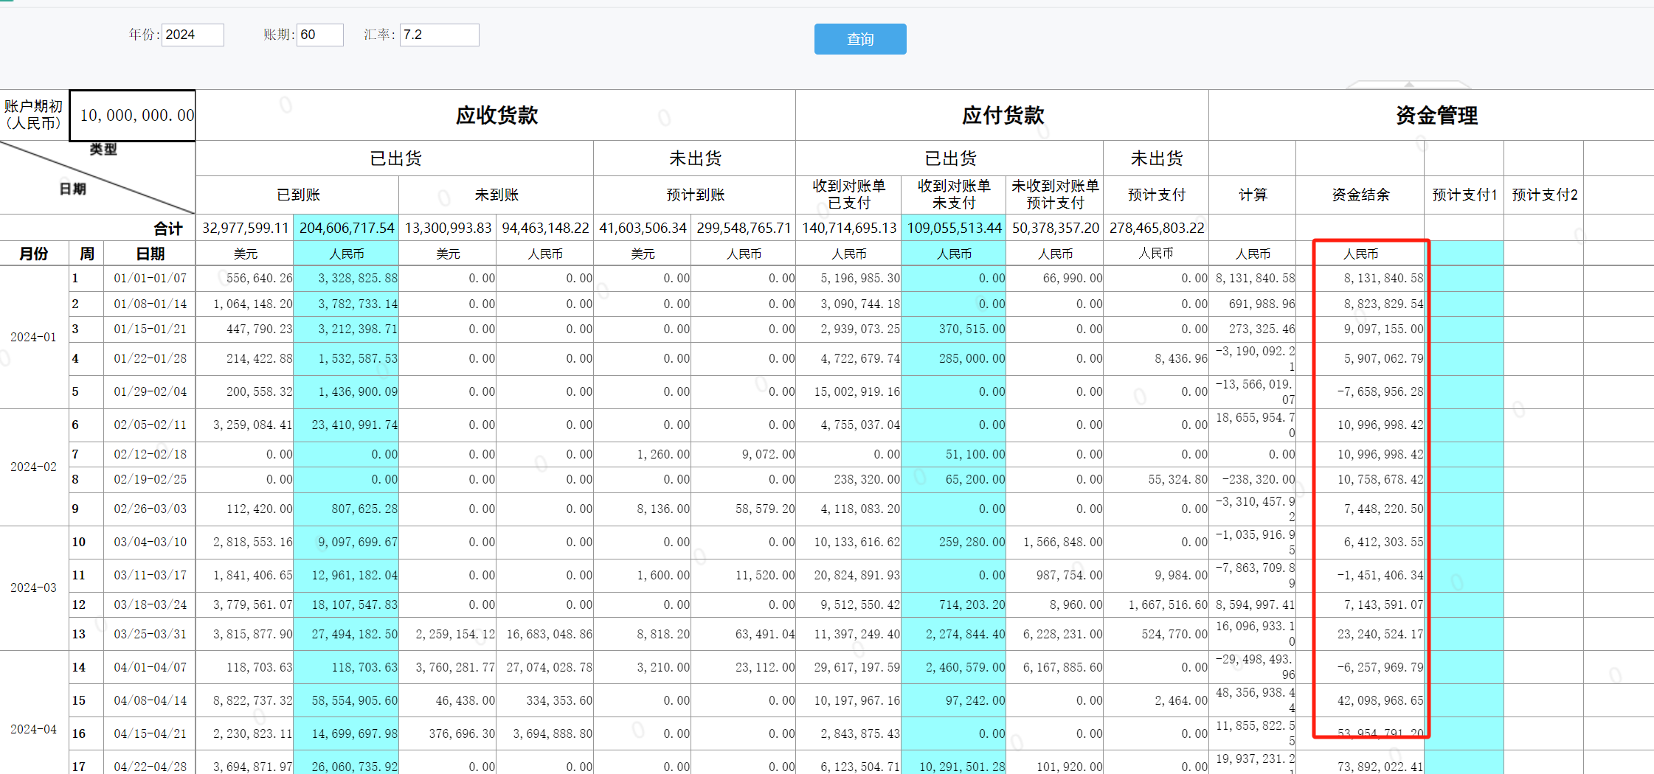
Task: Click the 账户期初 amount box 10,000,000.00
Action: pyautogui.click(x=133, y=116)
